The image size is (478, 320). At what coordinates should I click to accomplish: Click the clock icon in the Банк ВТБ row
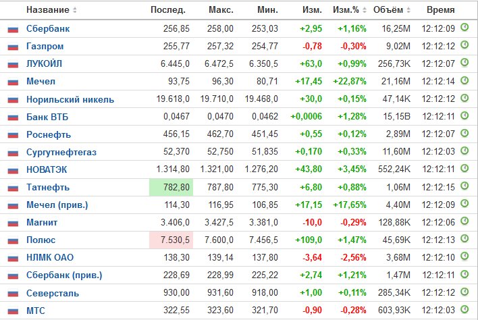(x=464, y=115)
